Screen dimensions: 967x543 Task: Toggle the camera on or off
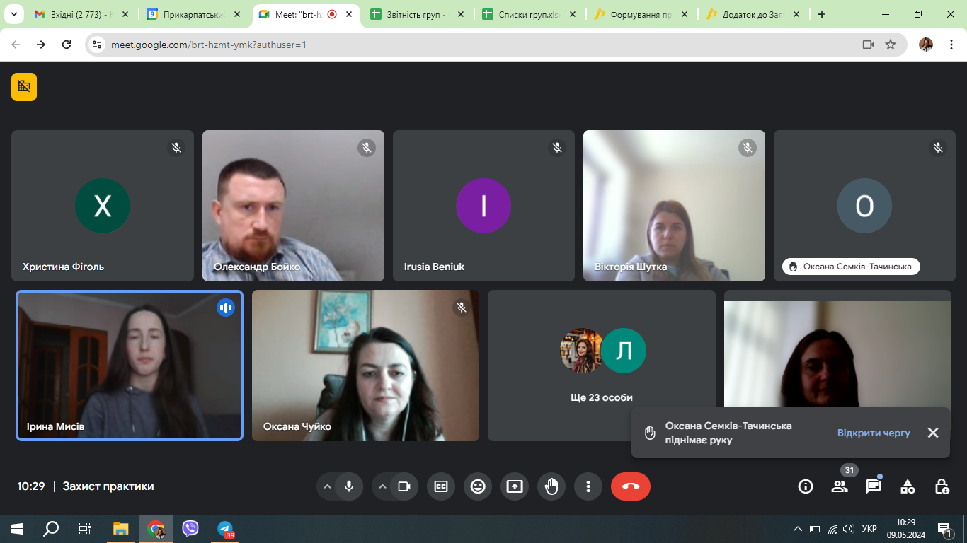point(404,486)
